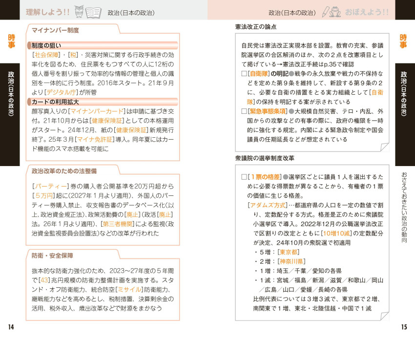Tick the checkbox before 自衛隊の明記

[244, 74]
